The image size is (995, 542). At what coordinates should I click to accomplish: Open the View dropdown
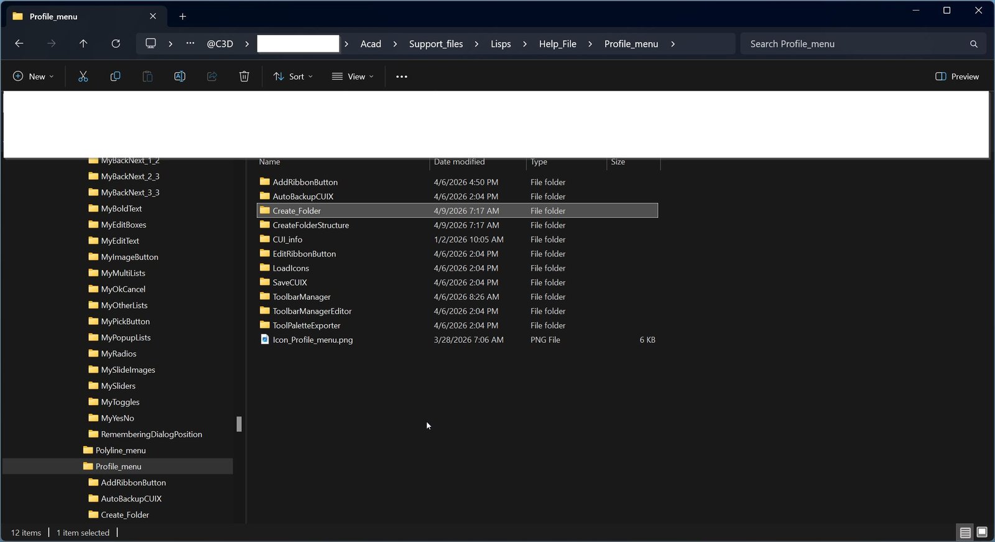tap(353, 77)
